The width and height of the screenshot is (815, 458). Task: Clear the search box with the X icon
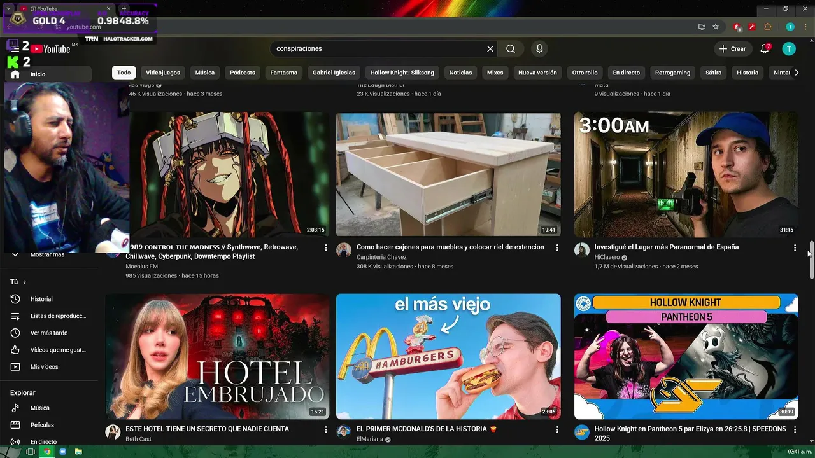[490, 49]
